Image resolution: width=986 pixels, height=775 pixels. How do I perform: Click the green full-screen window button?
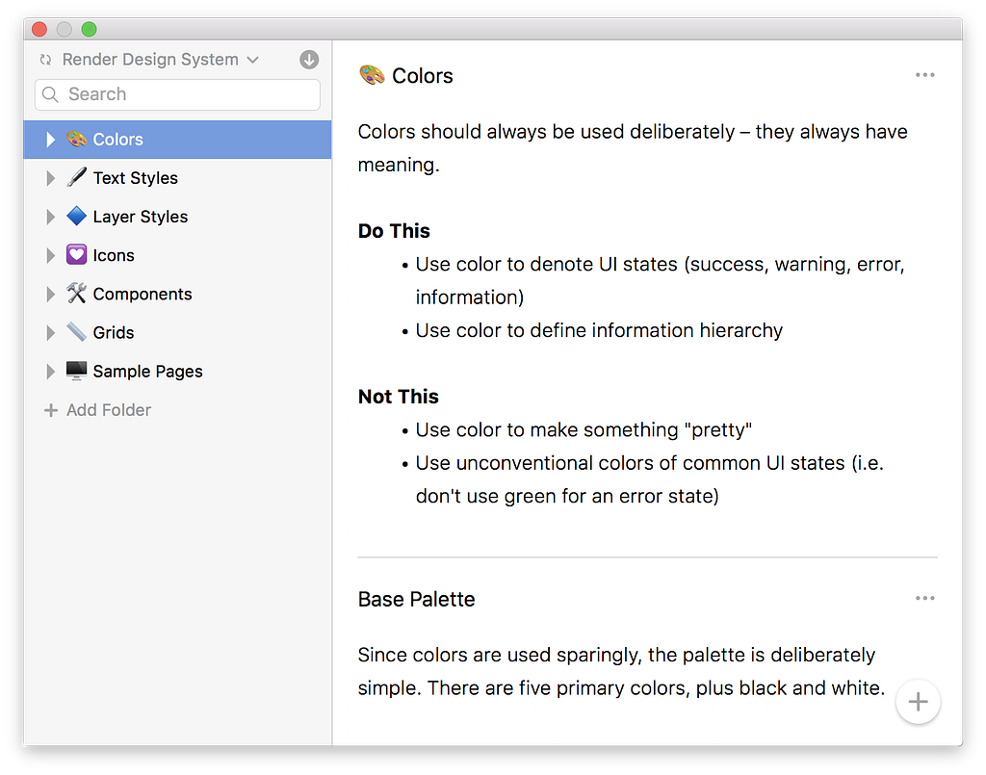click(x=89, y=29)
